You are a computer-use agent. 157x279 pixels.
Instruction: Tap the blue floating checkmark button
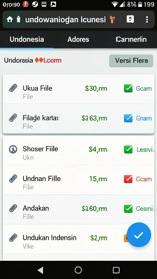(139, 235)
